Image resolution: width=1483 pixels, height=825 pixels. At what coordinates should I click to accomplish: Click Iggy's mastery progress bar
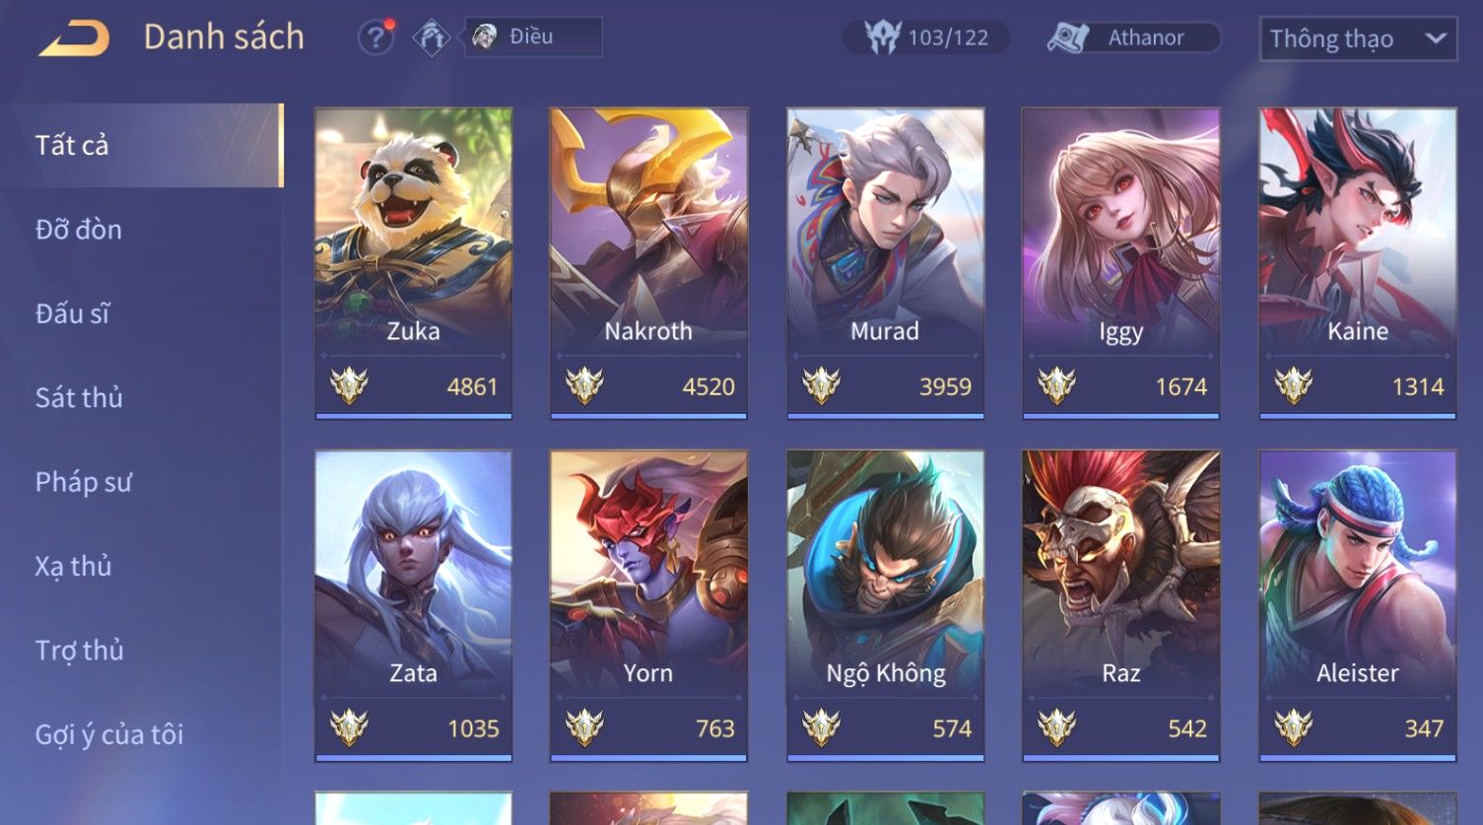click(x=1121, y=416)
